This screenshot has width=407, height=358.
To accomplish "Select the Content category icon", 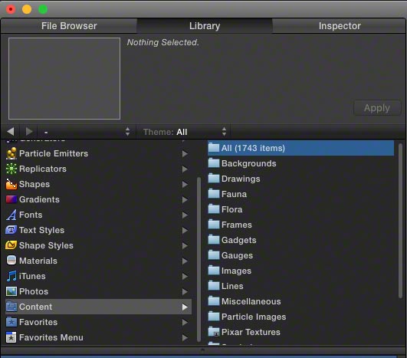I will coord(11,307).
